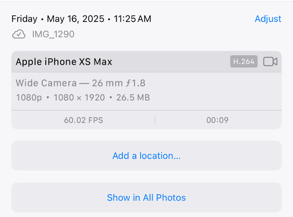This screenshot has width=293, height=217.
Task: Click the cloud icon beside IMG_1290
Action: pos(18,34)
